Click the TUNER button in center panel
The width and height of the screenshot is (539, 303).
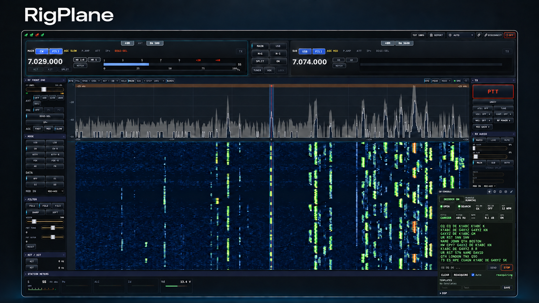257,70
